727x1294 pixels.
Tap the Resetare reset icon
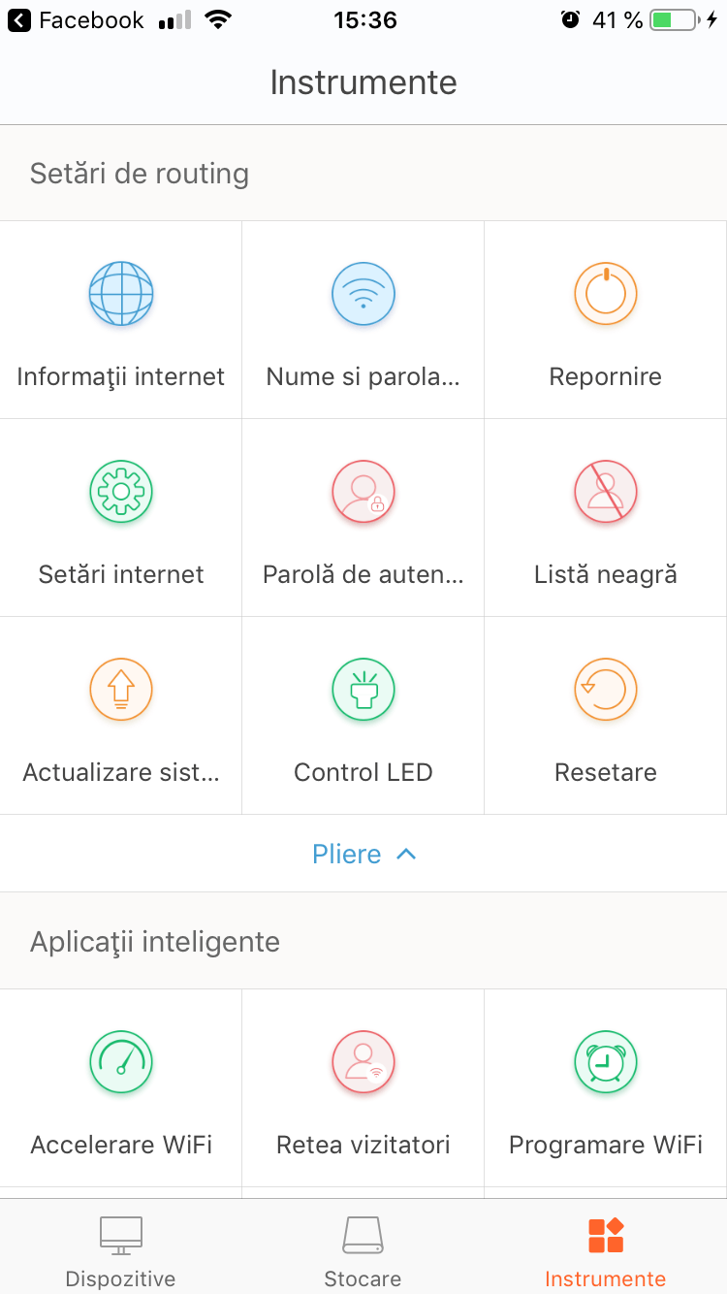pyautogui.click(x=606, y=690)
